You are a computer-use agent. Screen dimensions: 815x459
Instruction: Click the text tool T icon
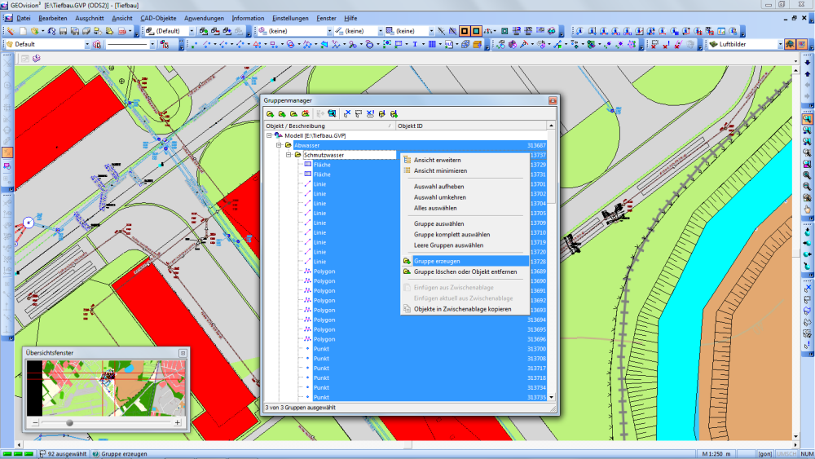click(x=414, y=44)
